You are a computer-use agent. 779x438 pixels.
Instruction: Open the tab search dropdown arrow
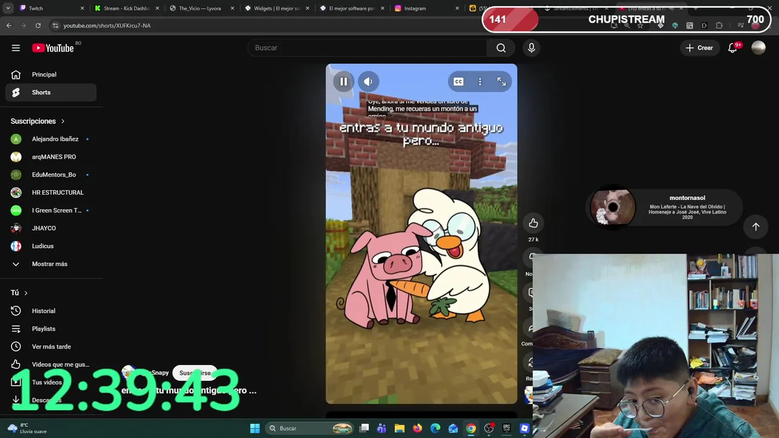[x=8, y=9]
